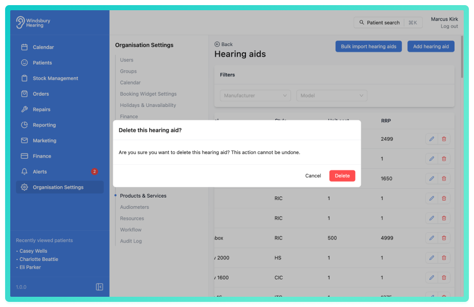
Task: Open recently viewed patient Casey Wells
Action: coord(33,251)
